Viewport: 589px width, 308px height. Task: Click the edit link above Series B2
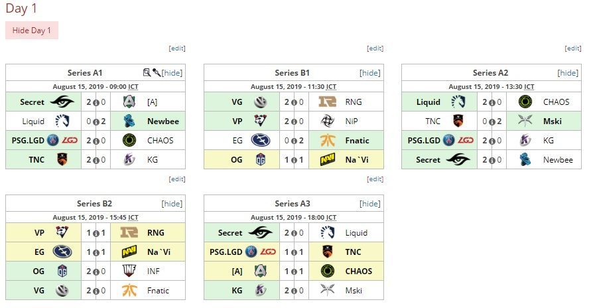pos(177,179)
